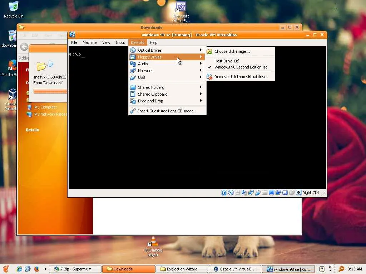Screen dimensions: 366x274
Task: Open the Input menu
Action: 120,42
